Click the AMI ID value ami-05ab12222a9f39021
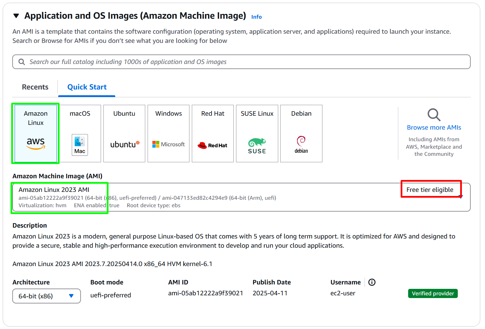The height and width of the screenshot is (329, 485). tap(206, 293)
